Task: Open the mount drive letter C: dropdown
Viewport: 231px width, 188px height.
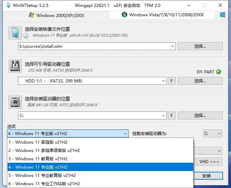Action: [213, 134]
